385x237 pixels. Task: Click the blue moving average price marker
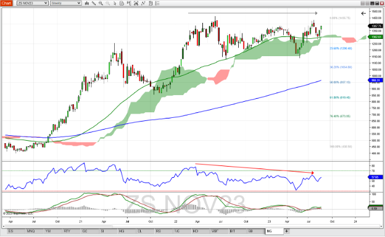[375, 80]
